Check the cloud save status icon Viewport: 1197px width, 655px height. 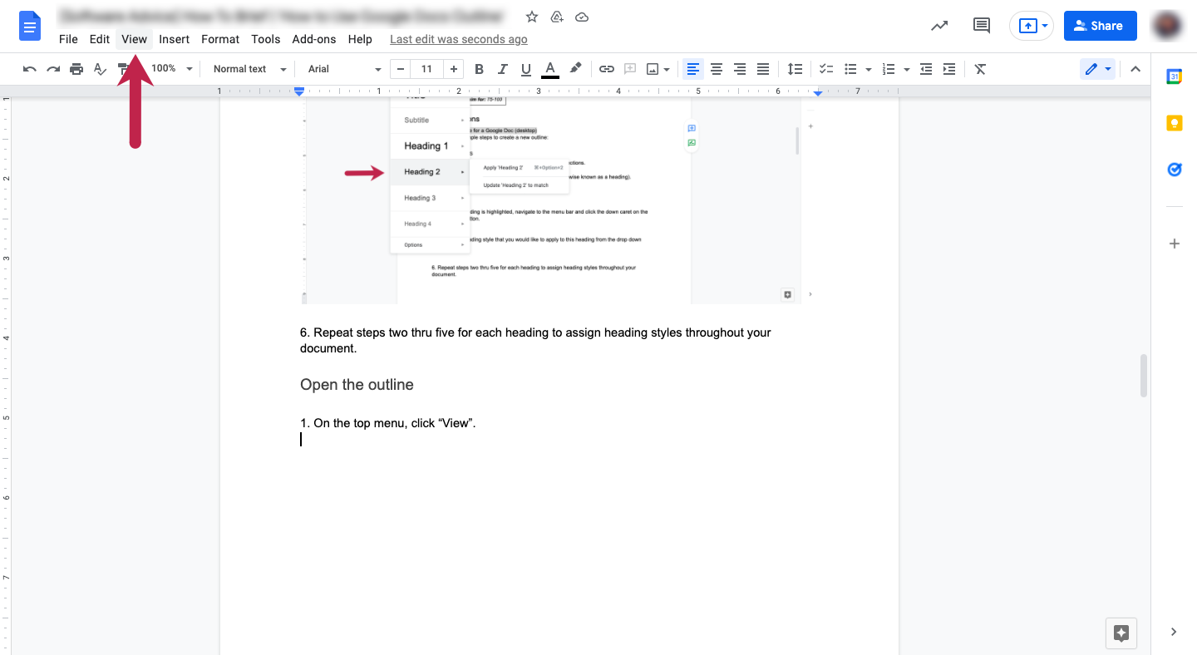pyautogui.click(x=582, y=17)
